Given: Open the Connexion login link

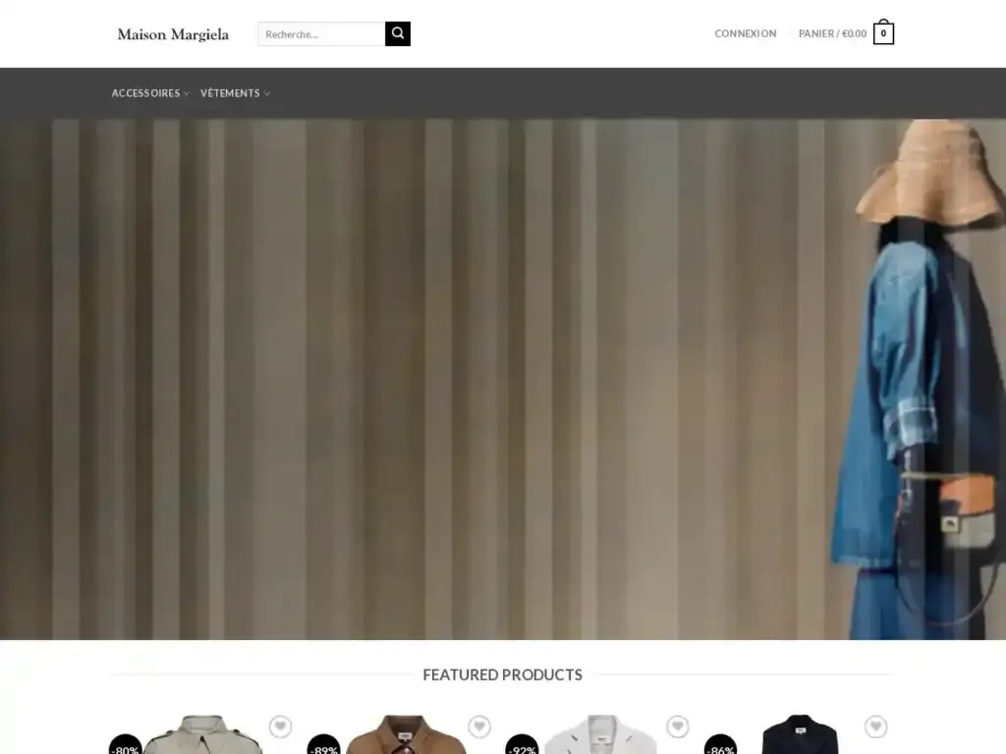Looking at the screenshot, I should [745, 33].
